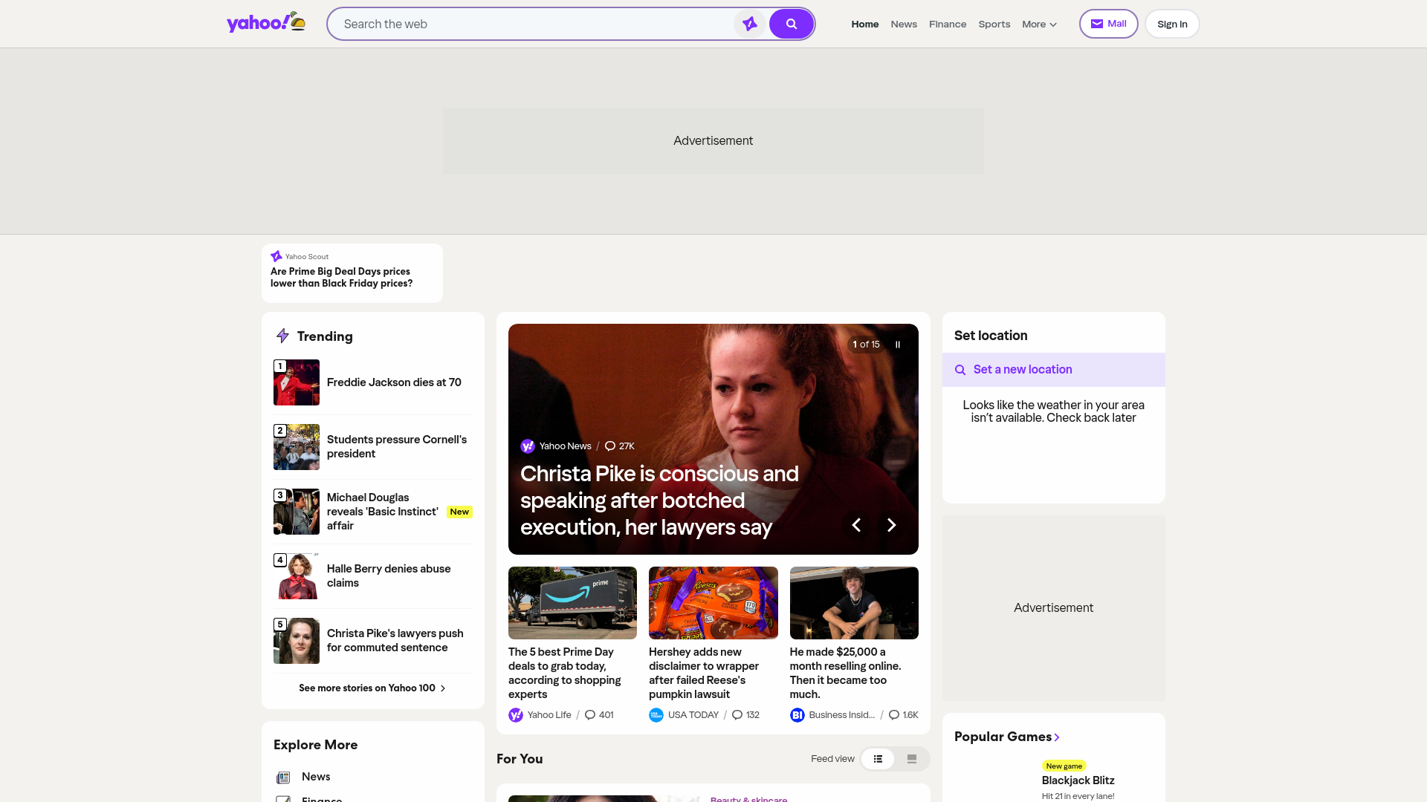Open the Home nav item

pyautogui.click(x=865, y=24)
